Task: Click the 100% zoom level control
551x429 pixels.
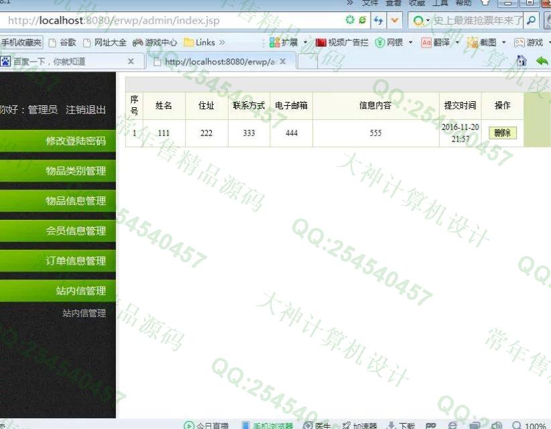Action: click(529, 426)
